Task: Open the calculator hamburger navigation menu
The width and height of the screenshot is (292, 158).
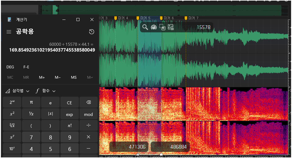Action: tap(9, 32)
